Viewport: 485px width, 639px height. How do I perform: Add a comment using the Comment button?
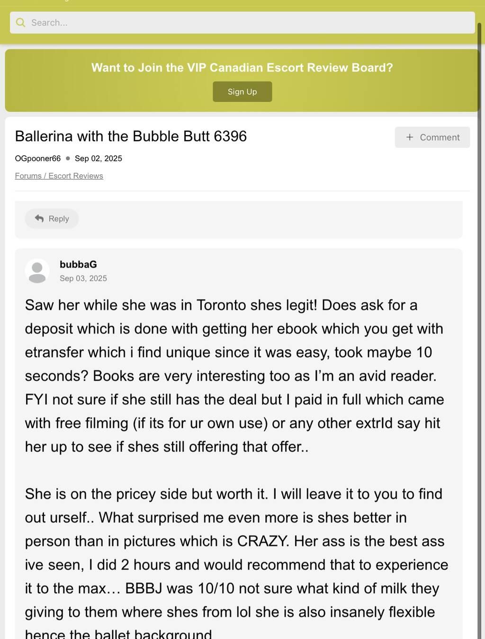[x=432, y=137]
